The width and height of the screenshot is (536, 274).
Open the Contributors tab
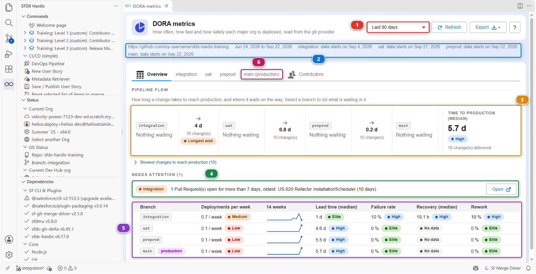[306, 74]
